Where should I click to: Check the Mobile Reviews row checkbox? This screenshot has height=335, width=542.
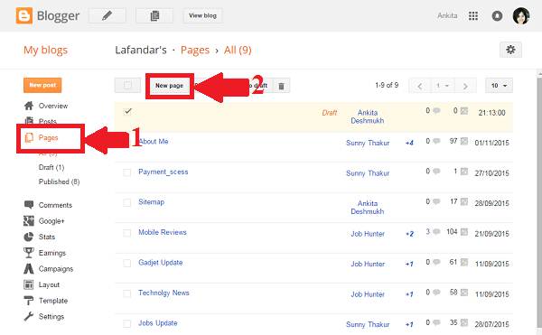(x=127, y=233)
